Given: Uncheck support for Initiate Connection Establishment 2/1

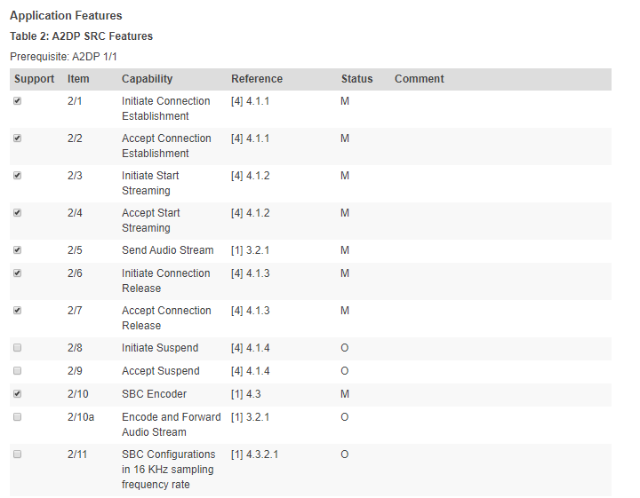Looking at the screenshot, I should tap(17, 100).
